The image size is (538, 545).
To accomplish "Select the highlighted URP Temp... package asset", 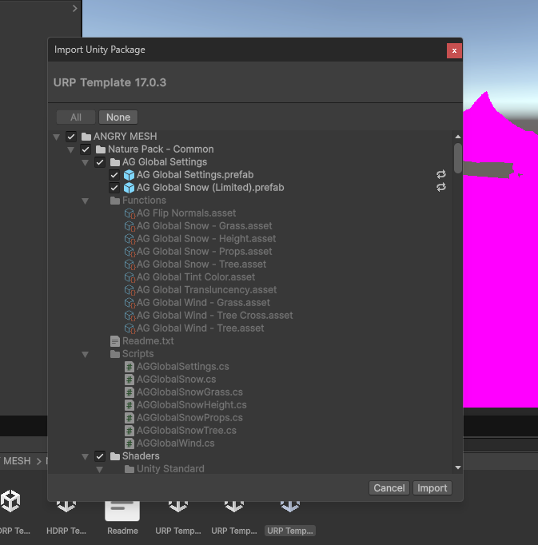I will coord(290,516).
